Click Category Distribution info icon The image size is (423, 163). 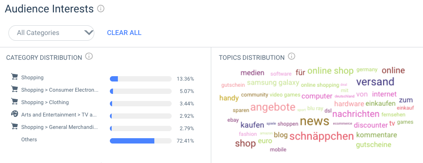[89, 56]
